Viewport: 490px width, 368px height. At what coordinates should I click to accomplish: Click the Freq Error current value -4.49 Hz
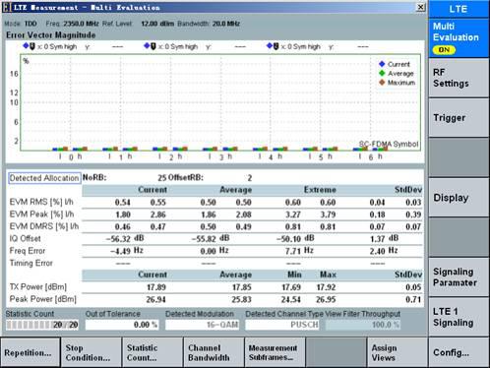tap(127, 251)
